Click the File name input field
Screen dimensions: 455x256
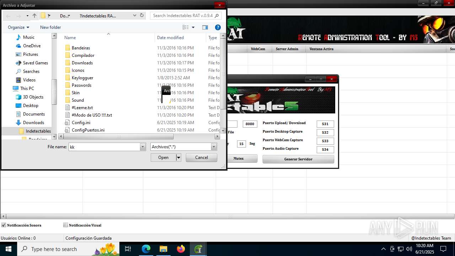104,147
